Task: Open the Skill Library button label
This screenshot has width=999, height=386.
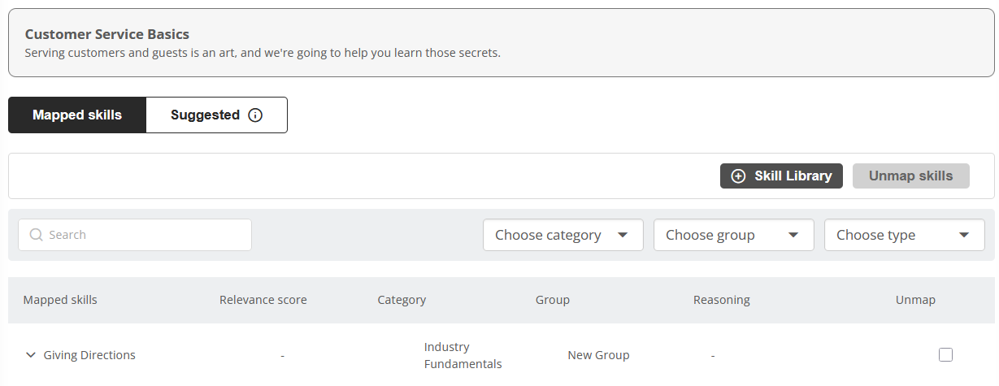Action: point(793,176)
